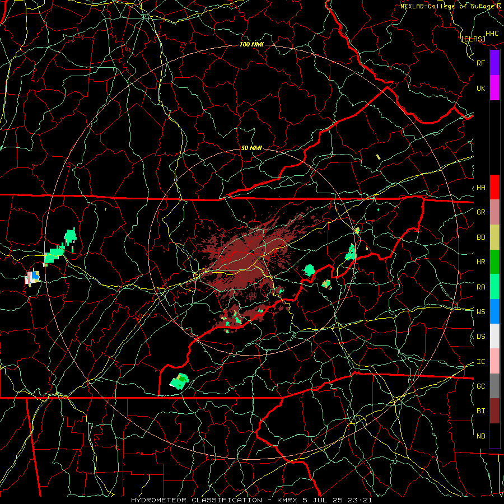Click the BI brown legend swatch
This screenshot has width=504, height=504.
point(494,411)
